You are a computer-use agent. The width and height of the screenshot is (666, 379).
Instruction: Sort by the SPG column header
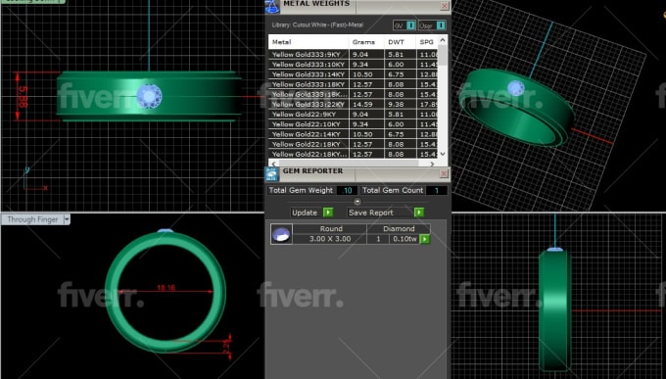(x=427, y=42)
